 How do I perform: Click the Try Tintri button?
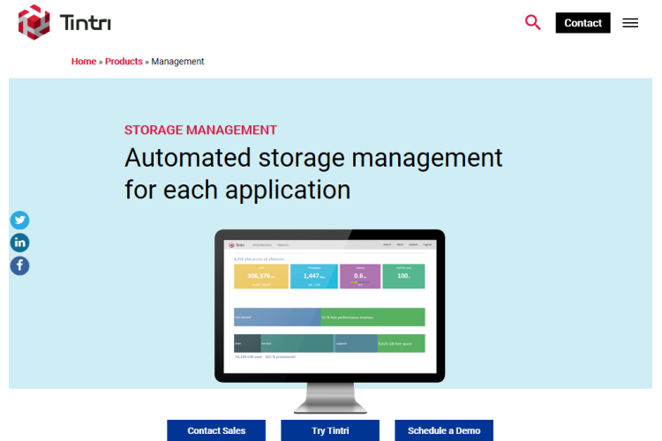click(330, 430)
